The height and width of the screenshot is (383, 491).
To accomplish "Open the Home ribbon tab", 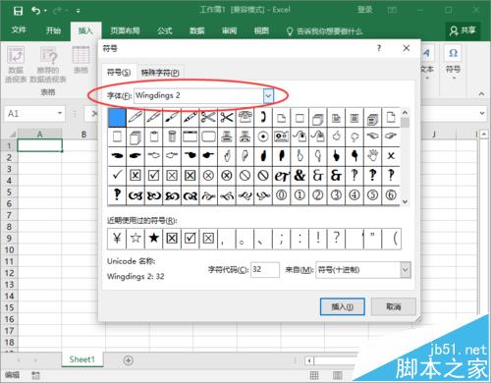I will click(x=53, y=30).
